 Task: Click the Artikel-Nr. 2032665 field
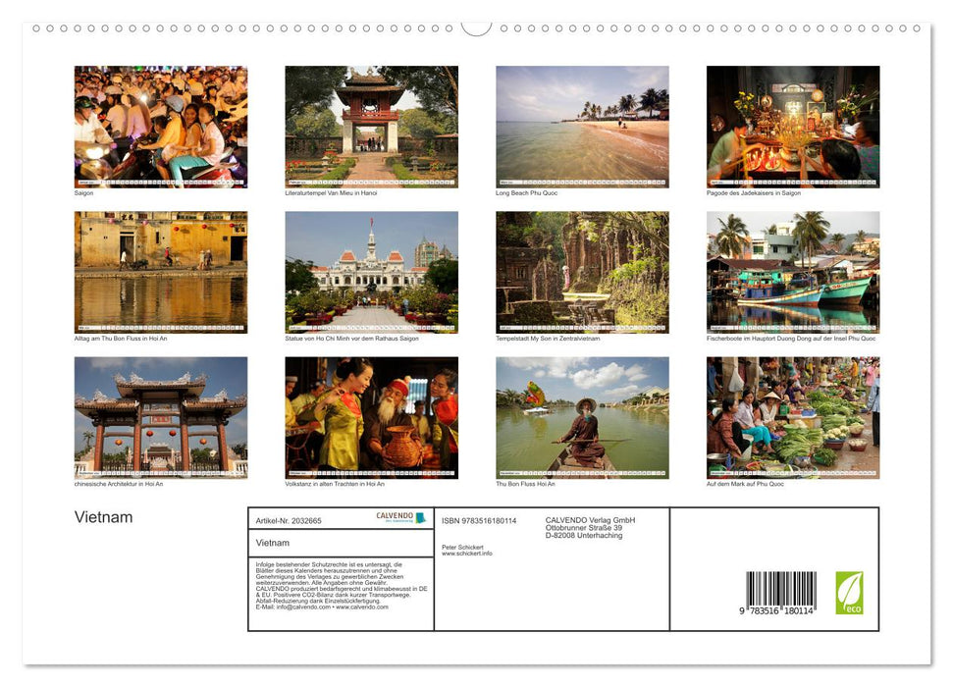289,521
